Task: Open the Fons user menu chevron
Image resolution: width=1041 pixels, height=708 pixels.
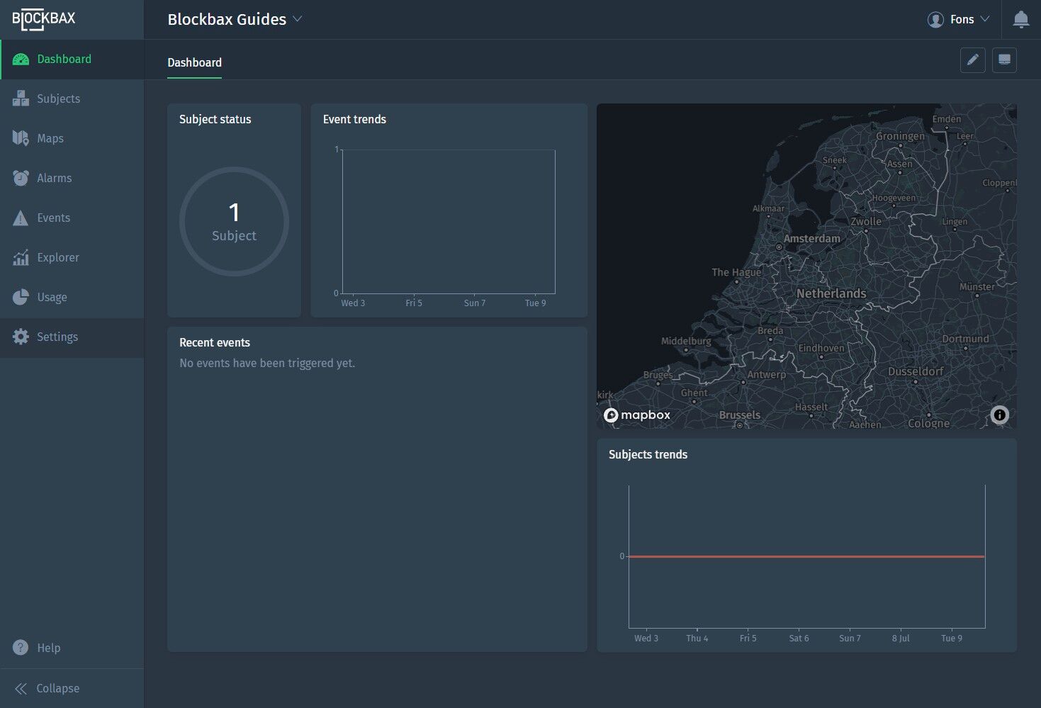Action: click(x=984, y=19)
